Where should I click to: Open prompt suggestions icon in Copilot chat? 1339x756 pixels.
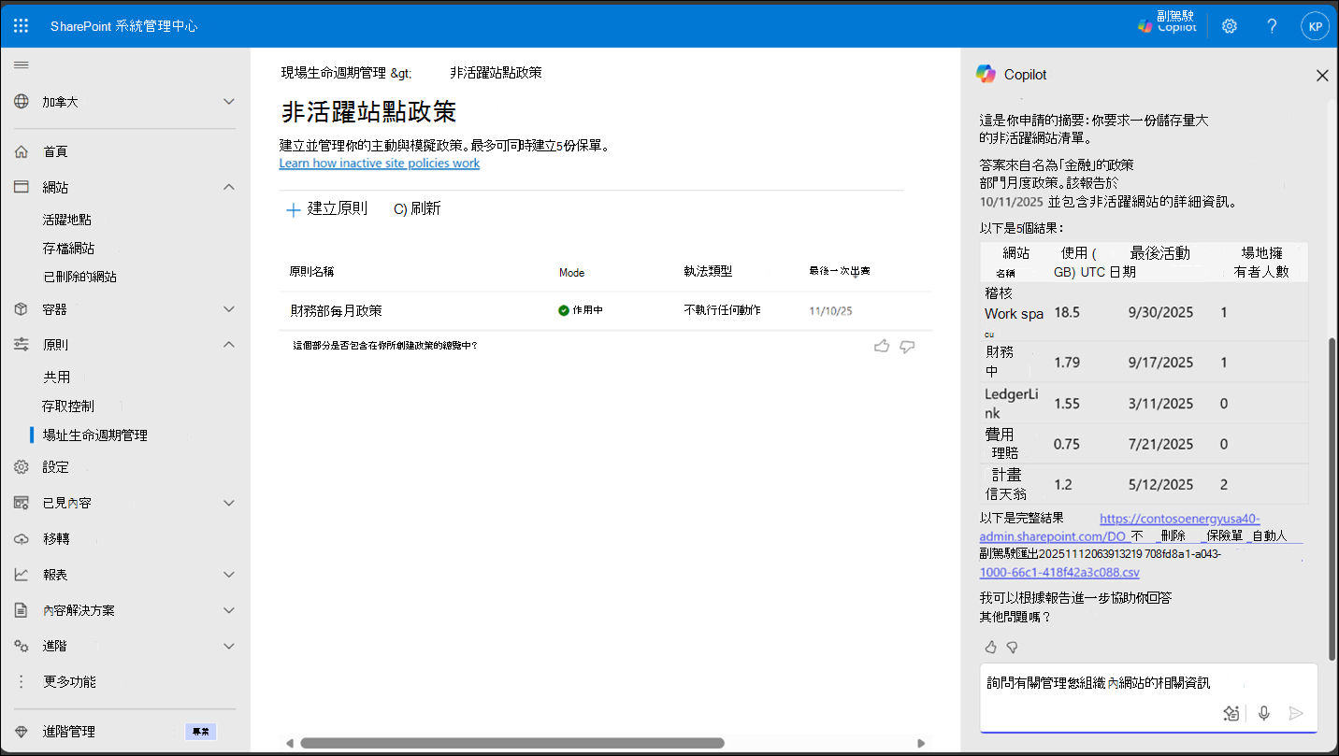pos(1231,712)
